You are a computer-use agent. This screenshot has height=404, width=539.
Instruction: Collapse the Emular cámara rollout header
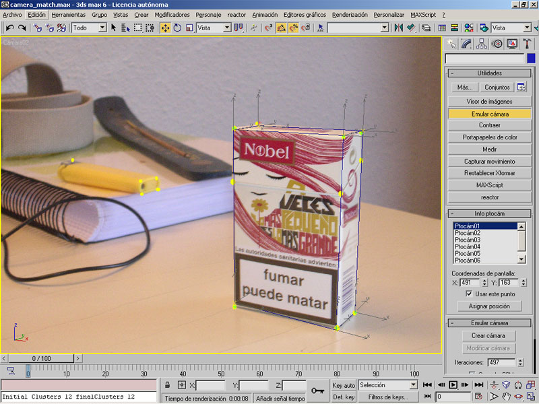pos(490,323)
